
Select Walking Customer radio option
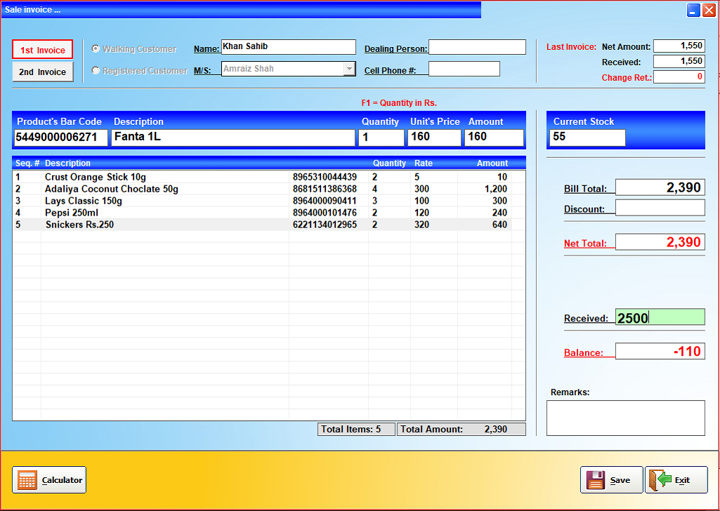pyautogui.click(x=96, y=48)
